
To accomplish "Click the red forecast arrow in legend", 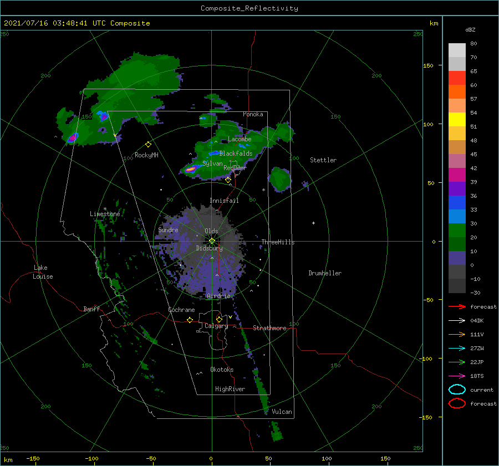I will [x=457, y=306].
